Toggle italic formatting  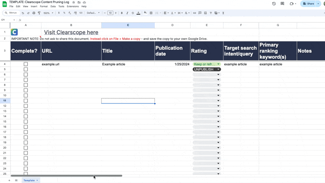pos(127,13)
